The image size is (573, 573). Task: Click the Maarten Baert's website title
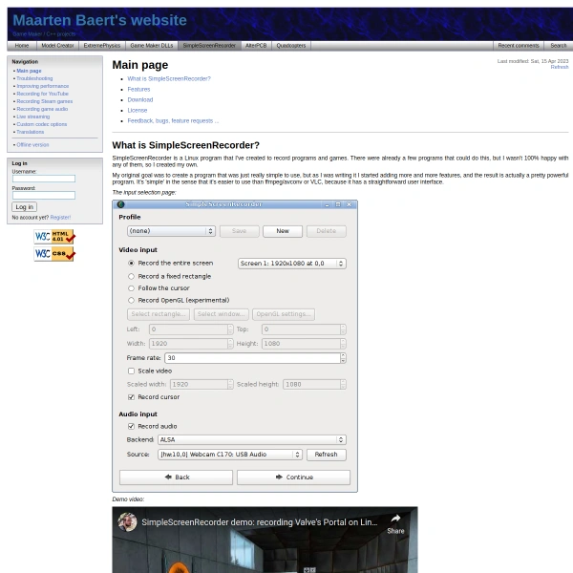point(99,20)
